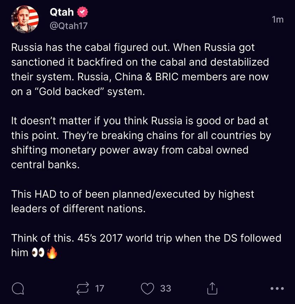Click the paragraph starting "This HAD to"
The height and width of the screenshot is (304, 295).
133,201
